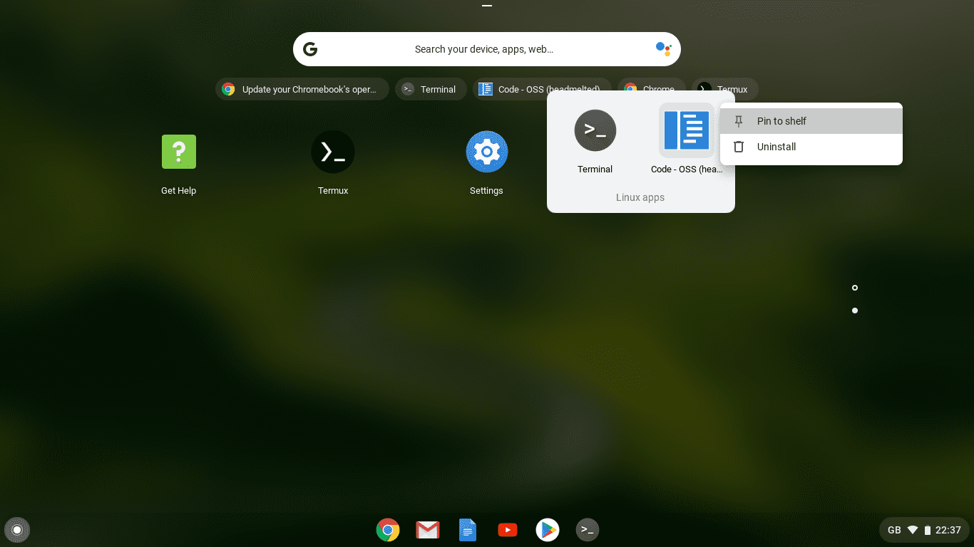The image size is (974, 547).
Task: Open Google Play Store from the shelf
Action: 547,530
